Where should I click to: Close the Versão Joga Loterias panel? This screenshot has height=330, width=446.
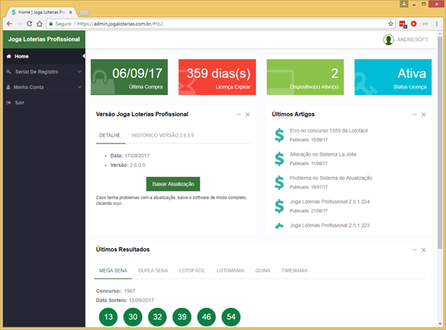coord(248,115)
